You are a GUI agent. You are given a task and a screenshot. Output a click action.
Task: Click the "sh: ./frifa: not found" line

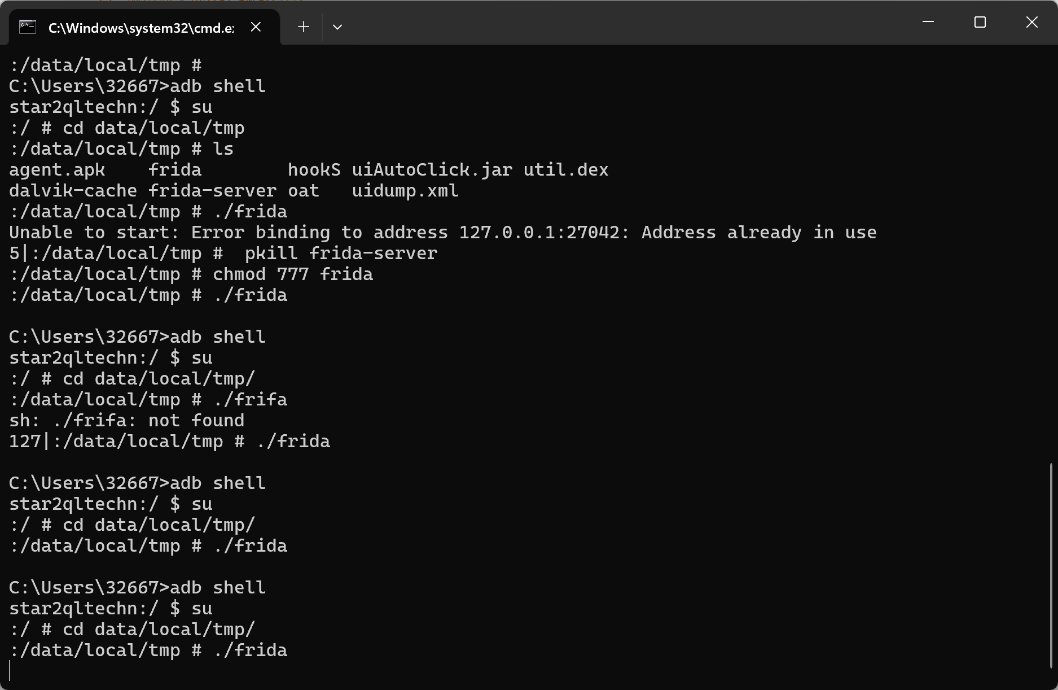click(127, 421)
